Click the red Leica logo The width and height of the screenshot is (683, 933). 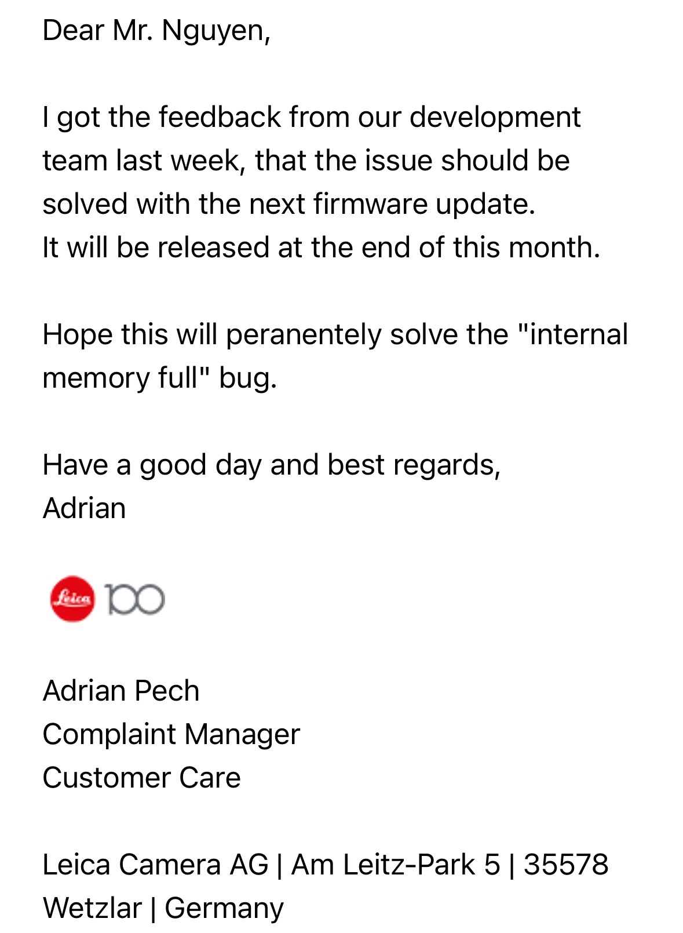pos(72,599)
